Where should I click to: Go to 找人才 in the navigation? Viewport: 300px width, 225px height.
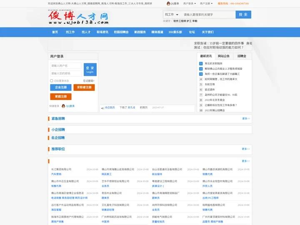pyautogui.click(x=86, y=32)
